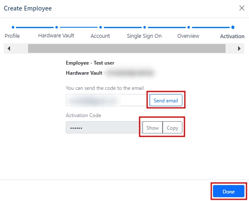The height and width of the screenshot is (201, 249).
Task: Copy the activation code
Action: pyautogui.click(x=172, y=128)
